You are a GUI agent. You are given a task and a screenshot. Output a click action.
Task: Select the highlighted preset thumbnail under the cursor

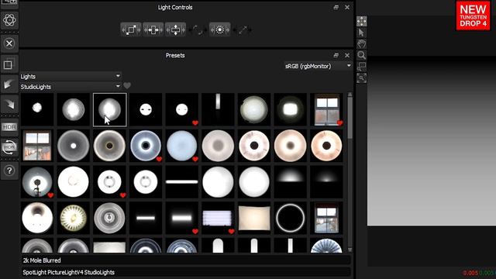pos(109,109)
